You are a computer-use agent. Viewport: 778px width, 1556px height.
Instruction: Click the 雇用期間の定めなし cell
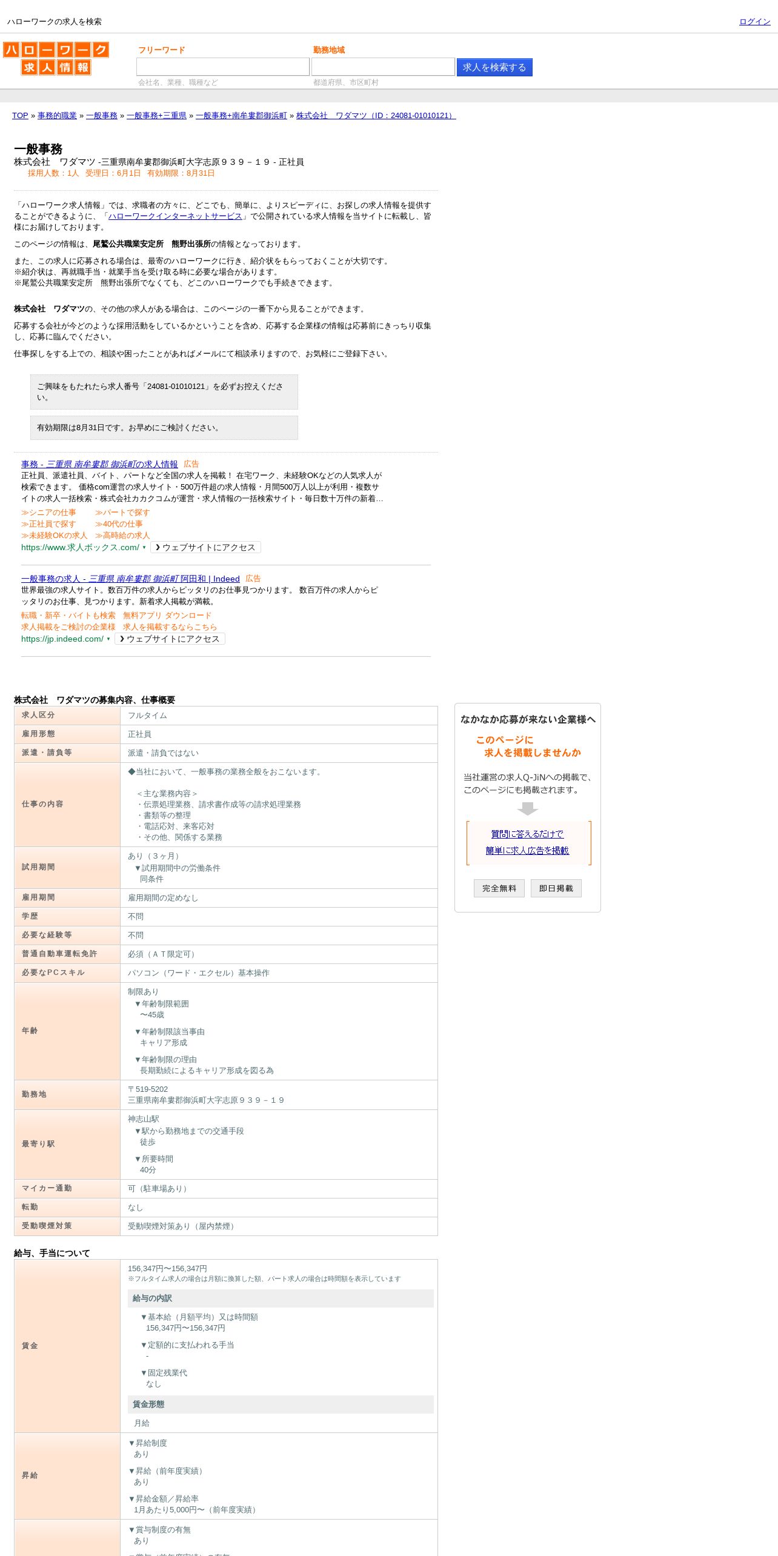click(x=279, y=898)
